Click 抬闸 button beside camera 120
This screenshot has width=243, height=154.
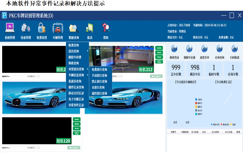[77, 119]
